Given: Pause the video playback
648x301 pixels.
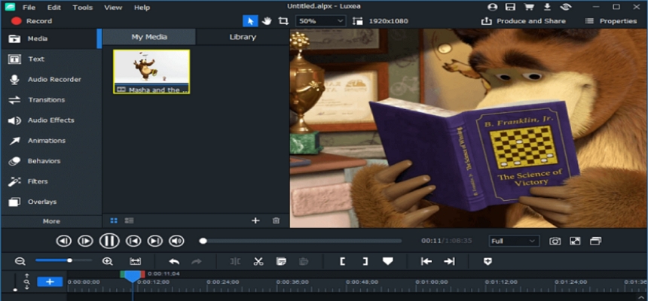Looking at the screenshot, I should click(109, 241).
